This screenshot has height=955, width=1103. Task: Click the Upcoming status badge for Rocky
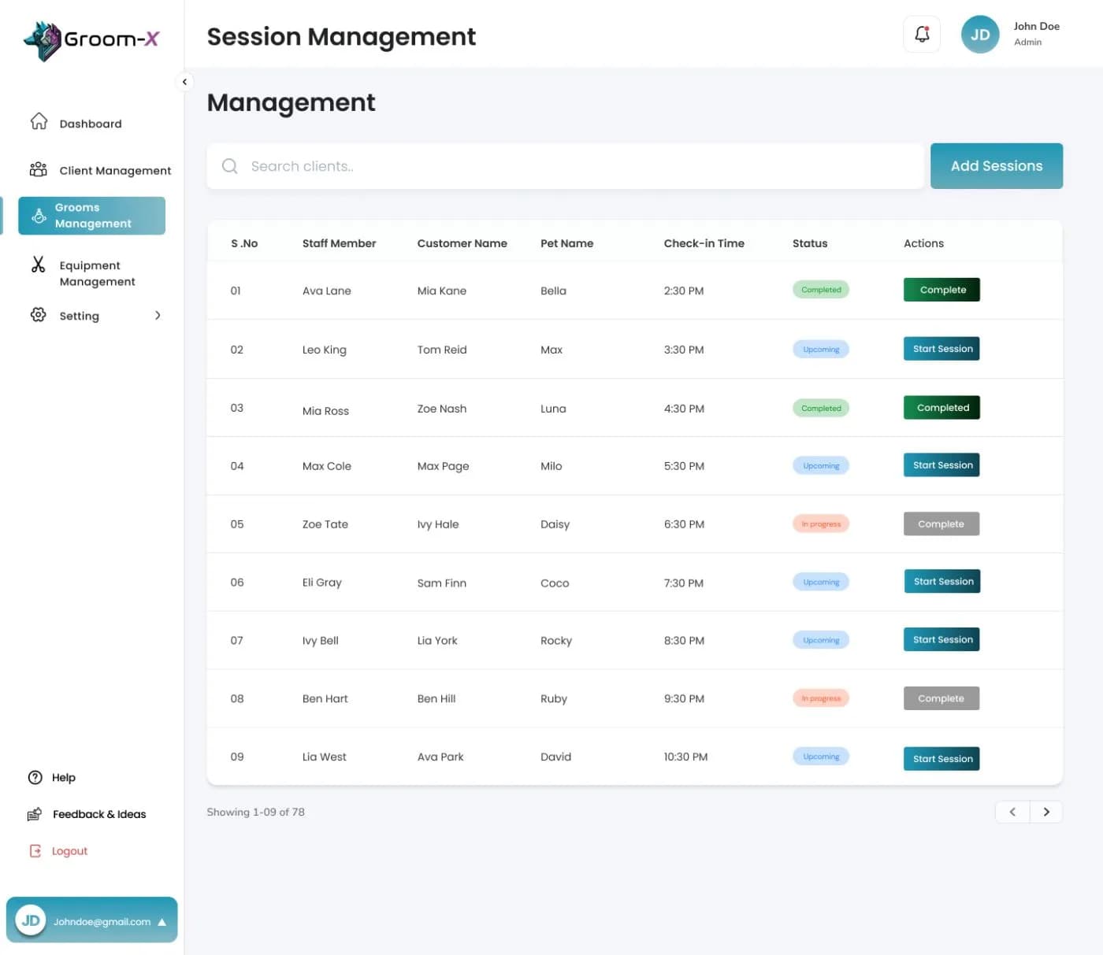tap(821, 640)
